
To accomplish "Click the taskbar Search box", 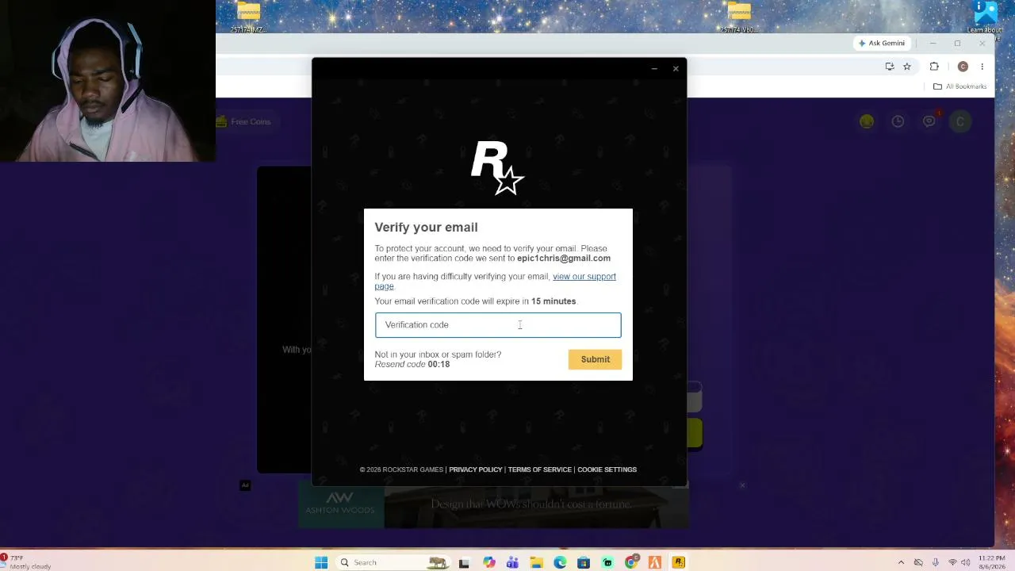I will (393, 562).
